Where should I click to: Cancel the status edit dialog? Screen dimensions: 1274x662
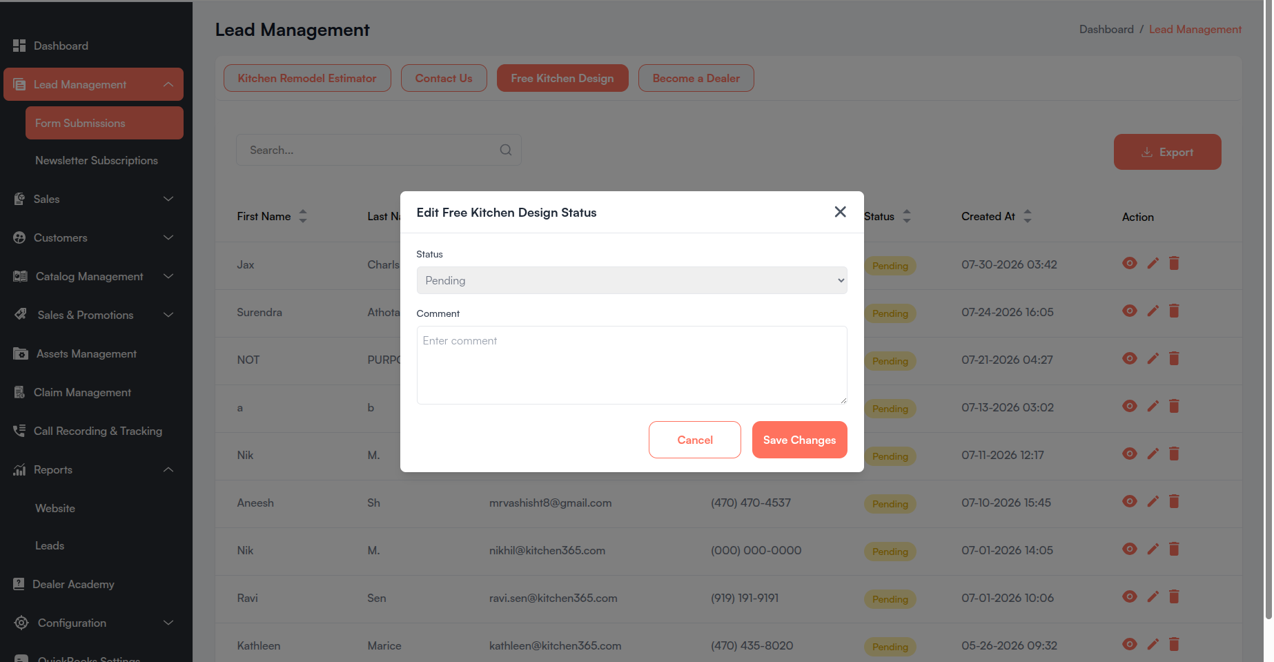click(695, 440)
